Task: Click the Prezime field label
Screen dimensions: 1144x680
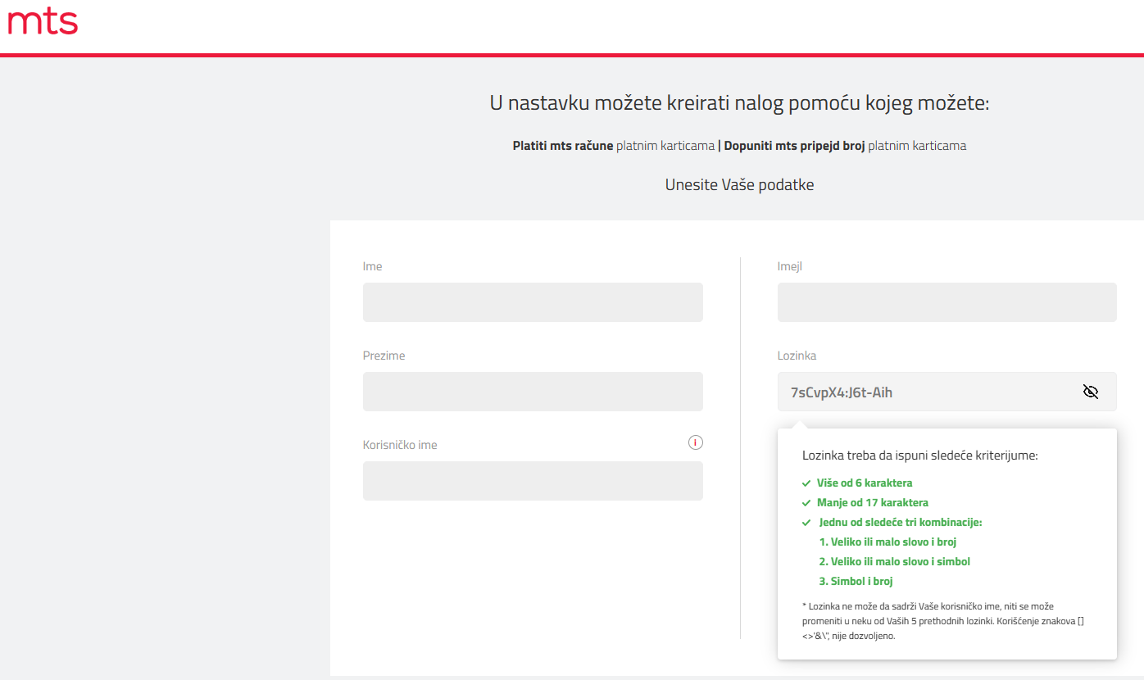Action: [384, 356]
